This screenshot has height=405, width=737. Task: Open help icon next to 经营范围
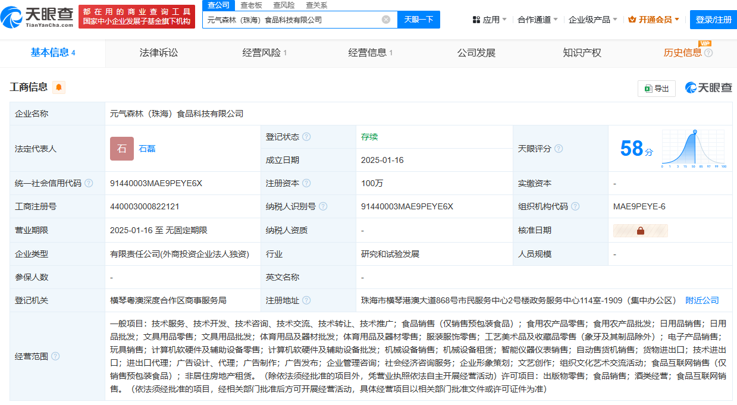tap(55, 356)
